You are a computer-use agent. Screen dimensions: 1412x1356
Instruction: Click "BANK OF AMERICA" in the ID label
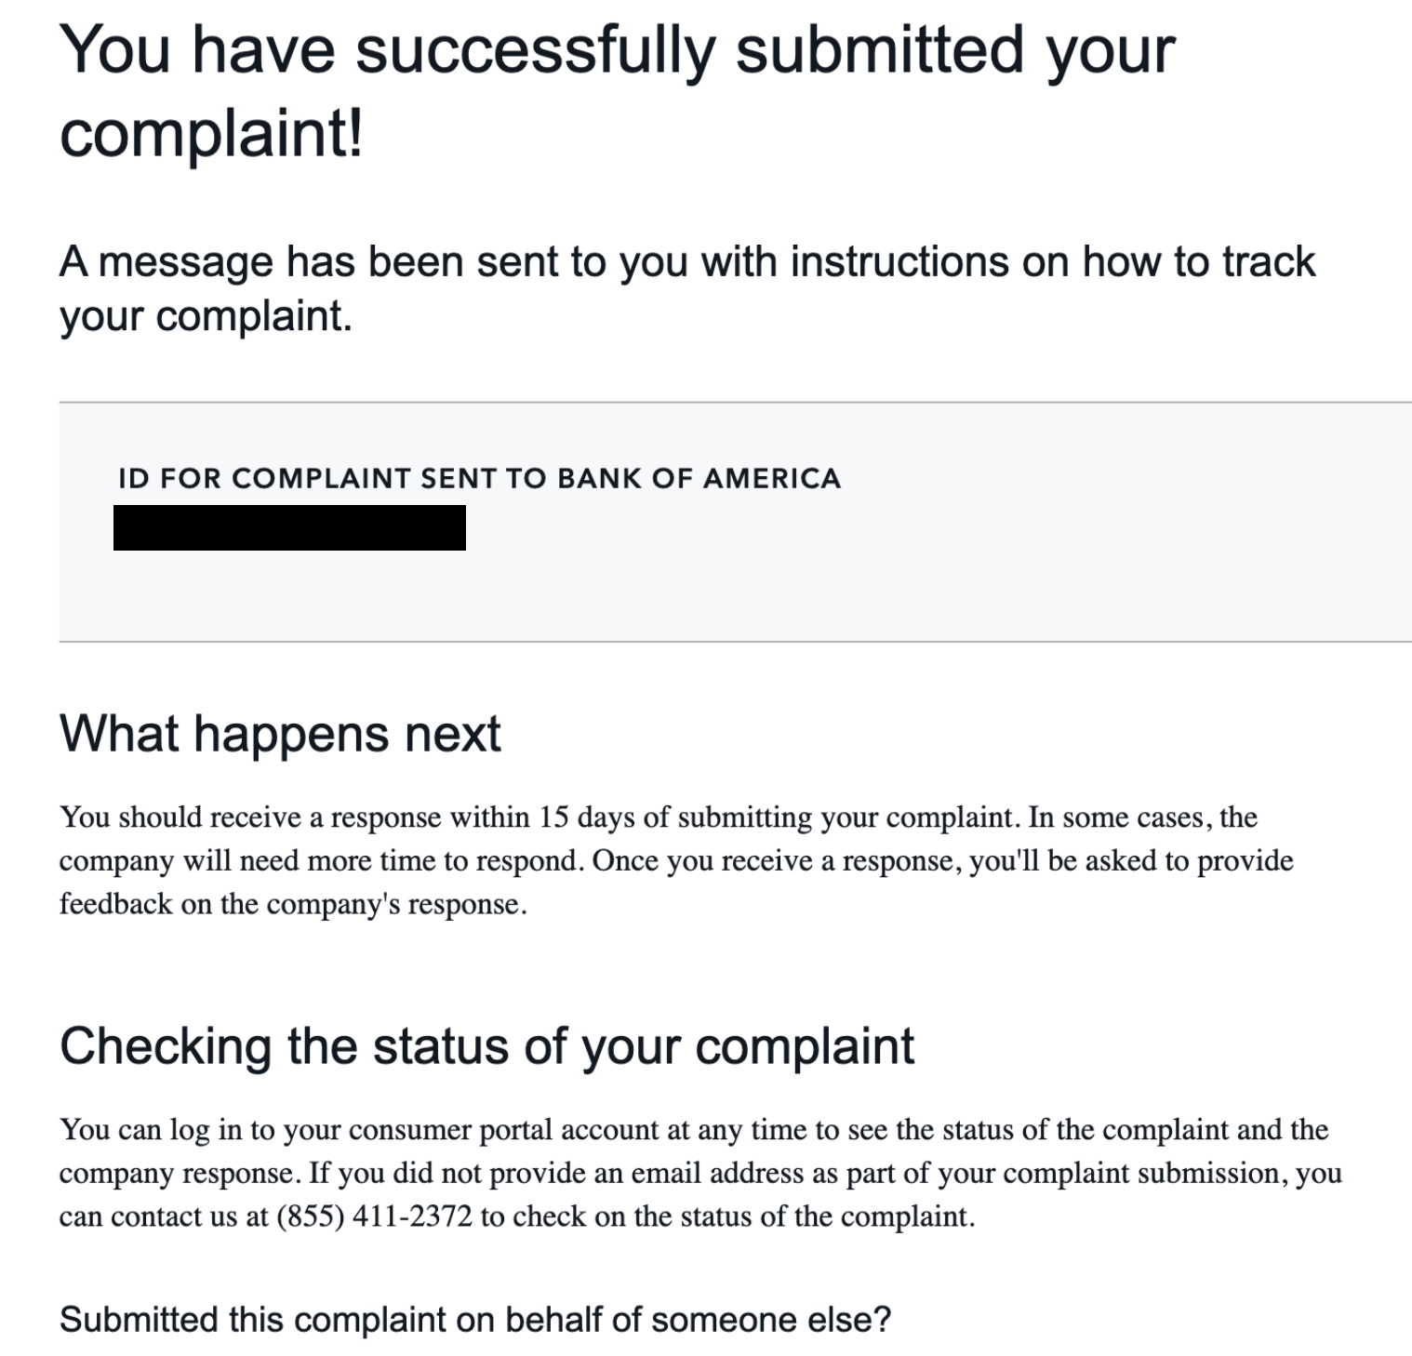coord(699,478)
